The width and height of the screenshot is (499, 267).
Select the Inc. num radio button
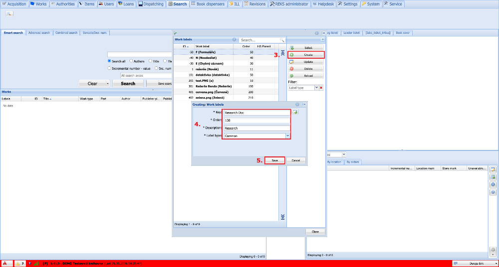[157, 68]
